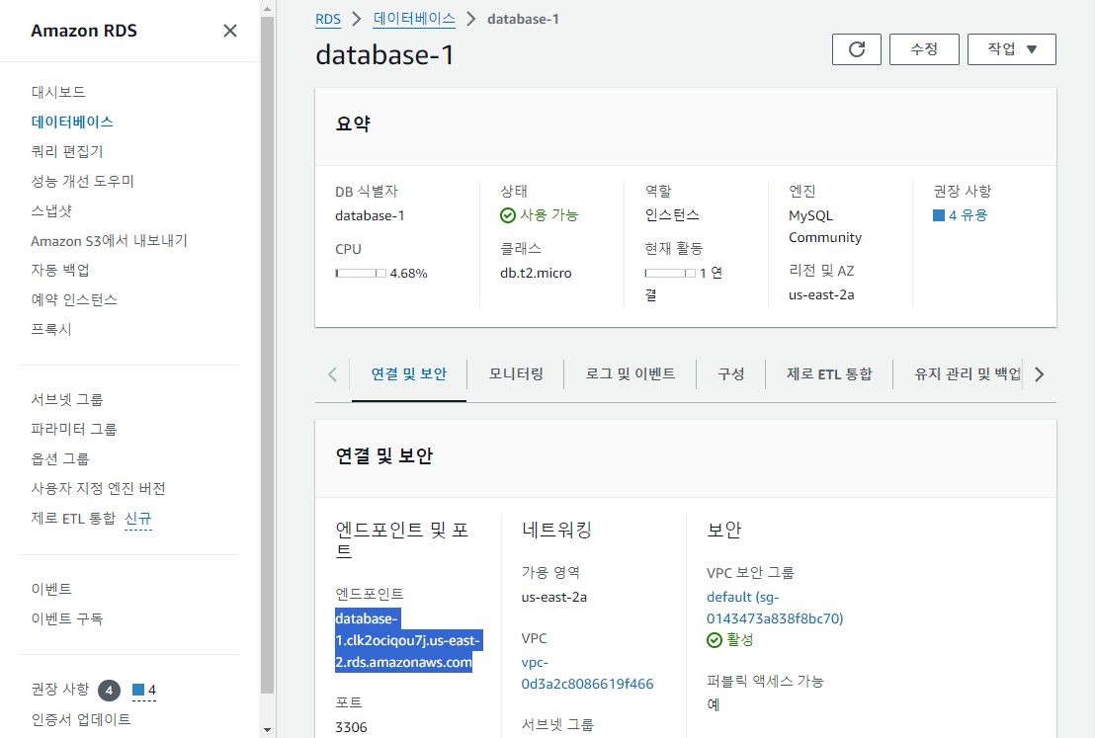Click the CPU 4.68% usage bar
The height and width of the screenshot is (738, 1095).
[361, 273]
